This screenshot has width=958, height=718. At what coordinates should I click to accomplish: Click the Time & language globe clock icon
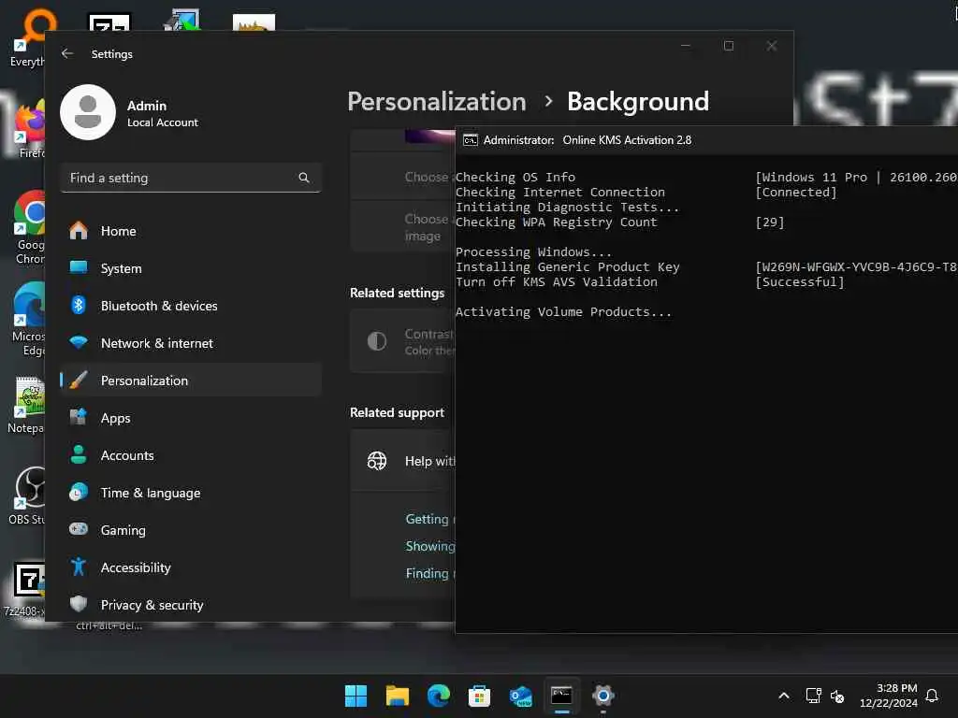[79, 492]
